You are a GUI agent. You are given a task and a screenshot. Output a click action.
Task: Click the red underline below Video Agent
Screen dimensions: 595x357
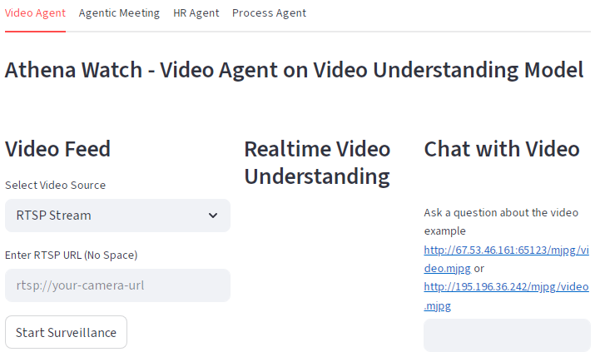point(35,31)
